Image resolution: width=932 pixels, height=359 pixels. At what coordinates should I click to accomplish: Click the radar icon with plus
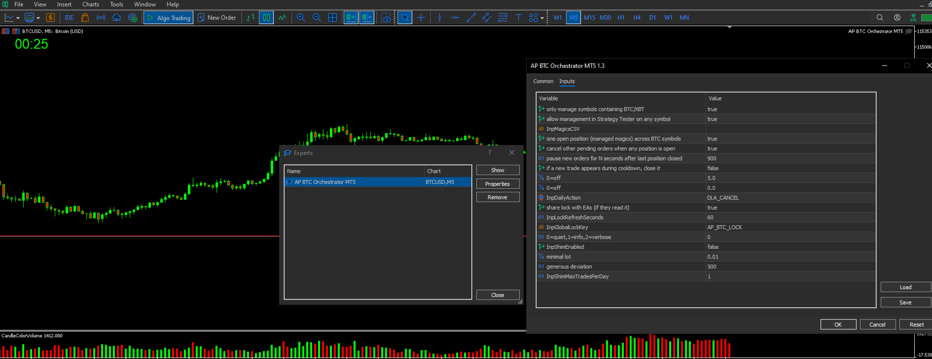click(x=132, y=18)
